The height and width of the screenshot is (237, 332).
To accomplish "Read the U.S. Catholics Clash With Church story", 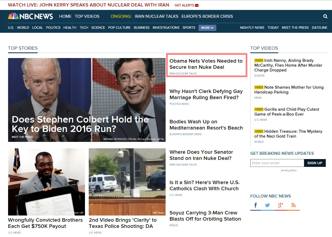I will point(204,185).
